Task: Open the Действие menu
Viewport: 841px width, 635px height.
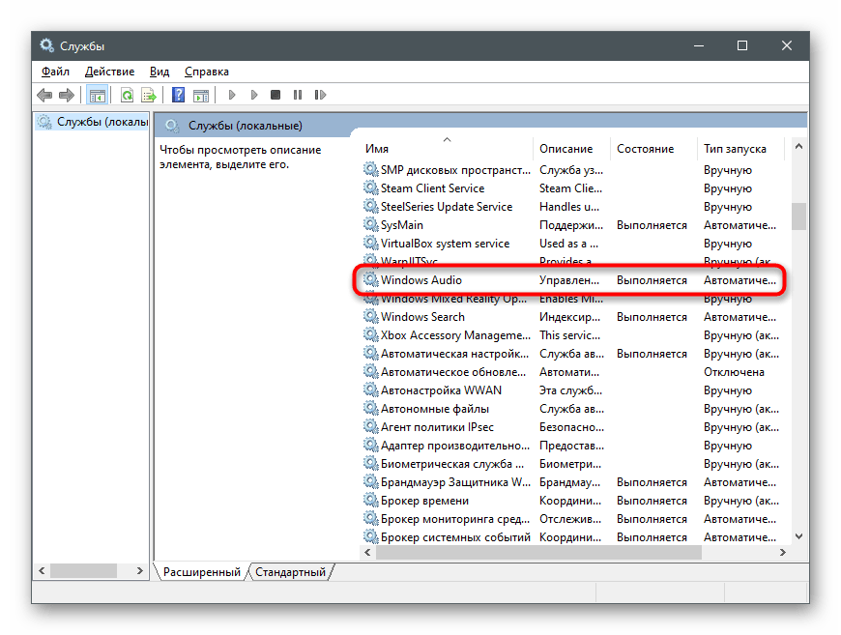Action: click(x=110, y=72)
